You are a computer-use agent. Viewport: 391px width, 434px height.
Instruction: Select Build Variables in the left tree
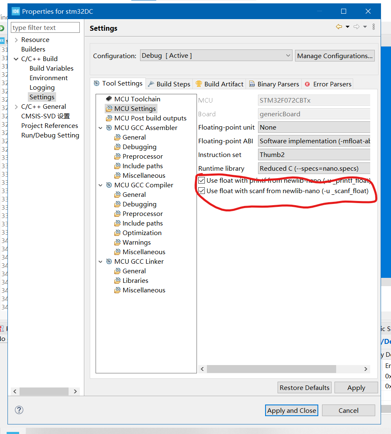pyautogui.click(x=52, y=69)
